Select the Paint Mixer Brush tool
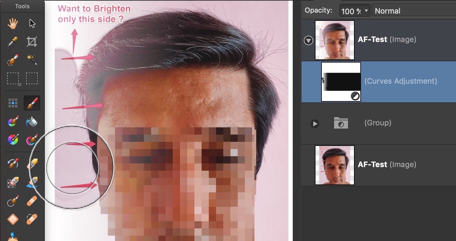This screenshot has height=241, width=456. tap(32, 139)
